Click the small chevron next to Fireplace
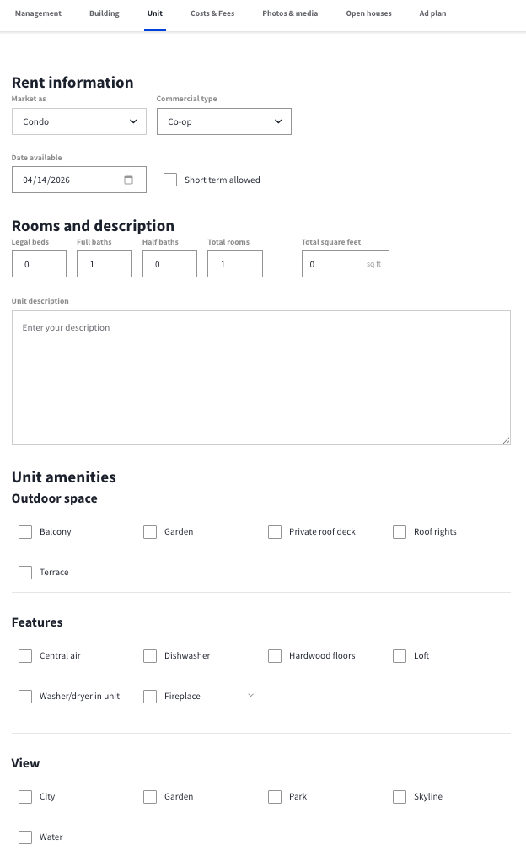This screenshot has width=526, height=867. coord(250,695)
